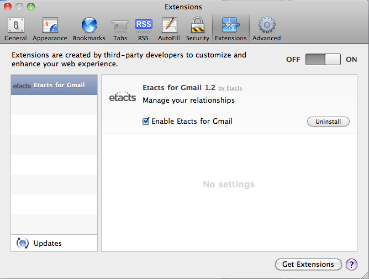The width and height of the screenshot is (369, 279).
Task: Open the Security preferences pane
Action: tap(198, 29)
